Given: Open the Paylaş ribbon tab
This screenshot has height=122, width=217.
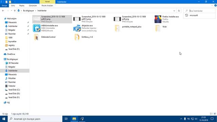Looking at the screenshot, I should [22, 5].
